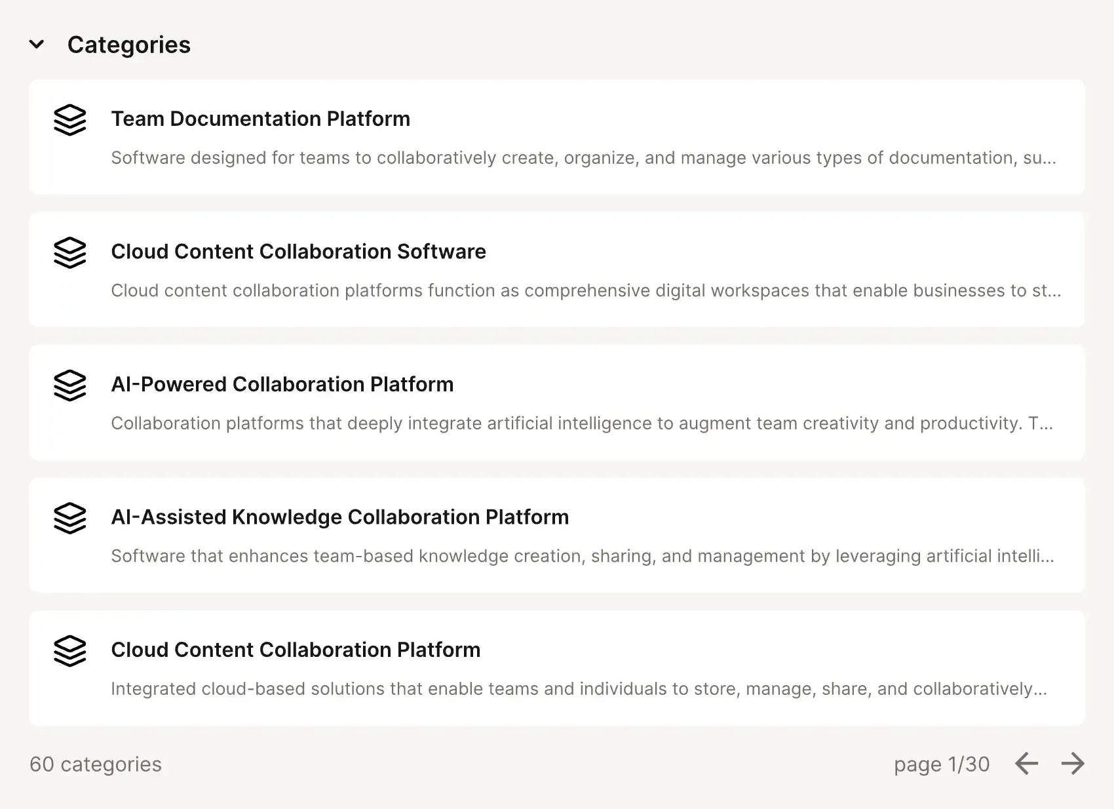Click the Categories section heading
1114x809 pixels.
(x=128, y=45)
